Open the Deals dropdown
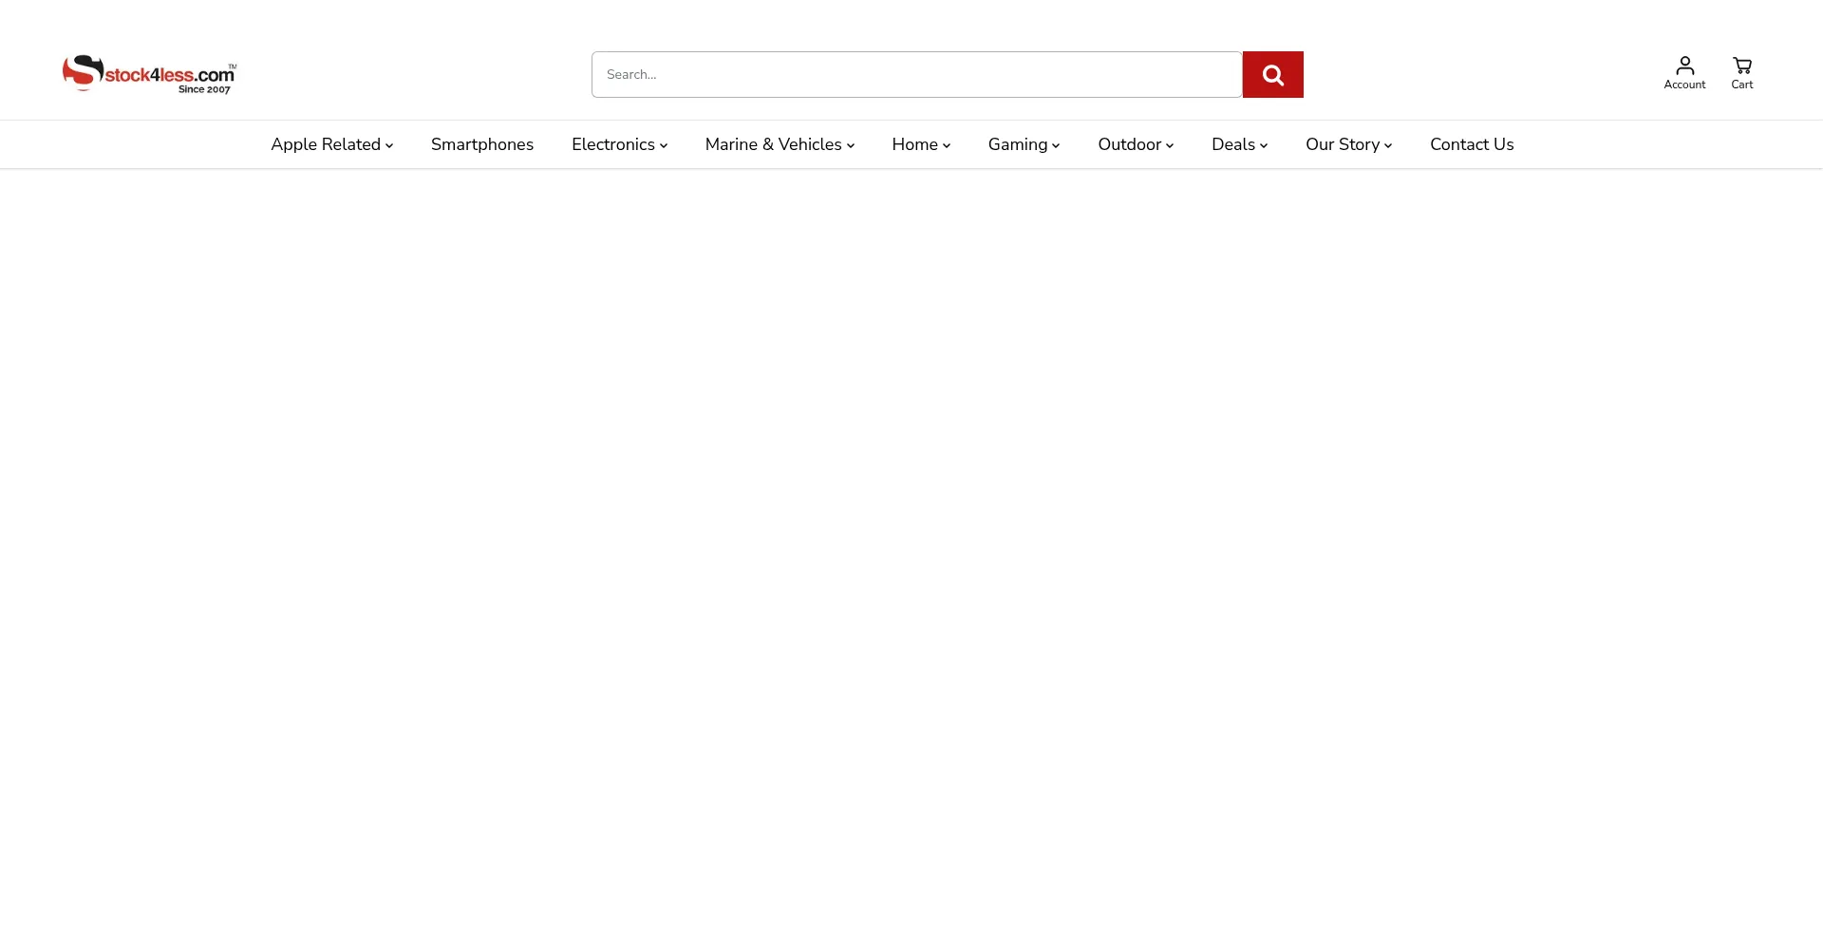Viewport: 1823px width, 943px height. (x=1239, y=144)
